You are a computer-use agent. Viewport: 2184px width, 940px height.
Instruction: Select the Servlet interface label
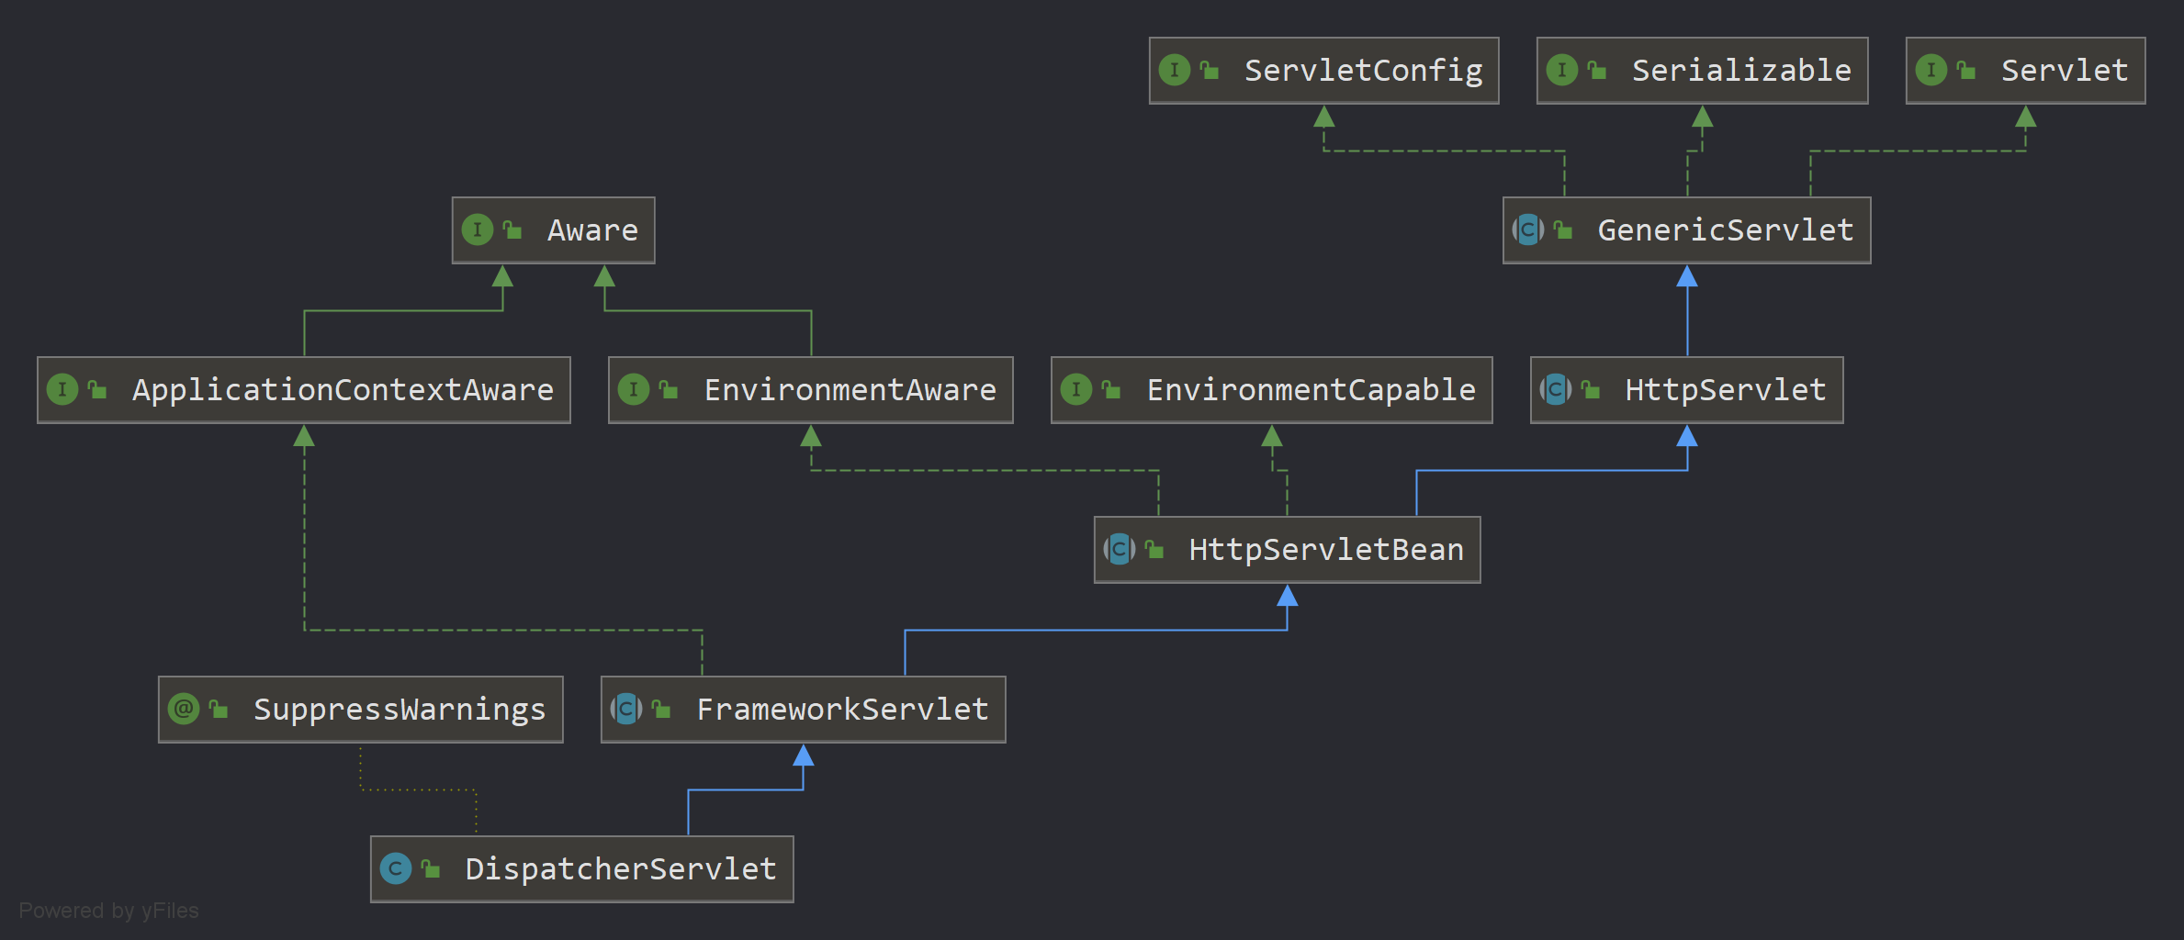[2065, 71]
